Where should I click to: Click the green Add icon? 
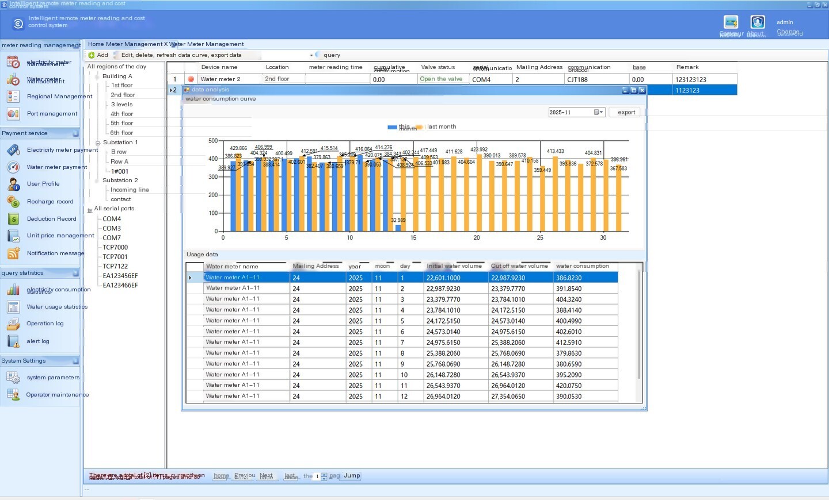[x=92, y=55]
